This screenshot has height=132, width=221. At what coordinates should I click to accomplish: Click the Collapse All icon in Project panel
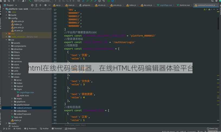(40, 5)
